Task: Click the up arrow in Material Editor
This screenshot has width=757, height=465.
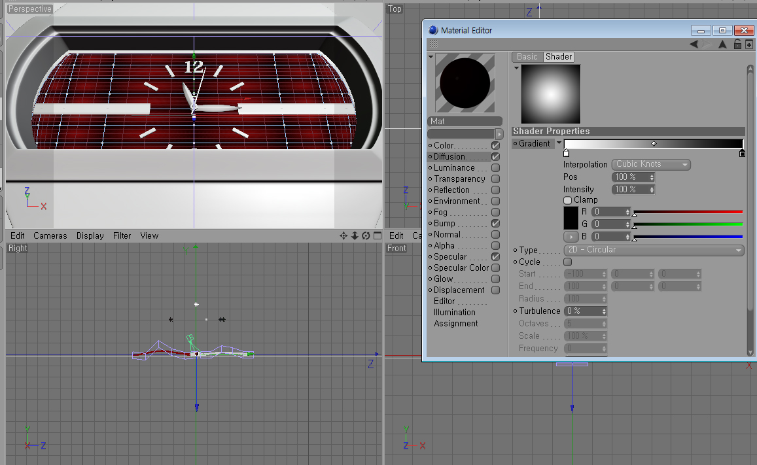Action: (722, 44)
